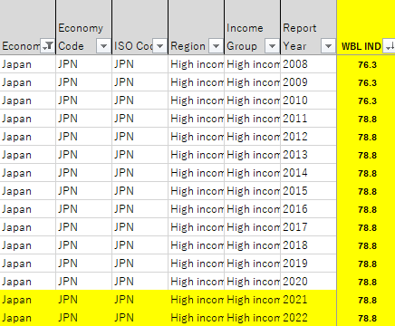
Task: Select the Report Year cell 2013
Action: click(x=309, y=155)
